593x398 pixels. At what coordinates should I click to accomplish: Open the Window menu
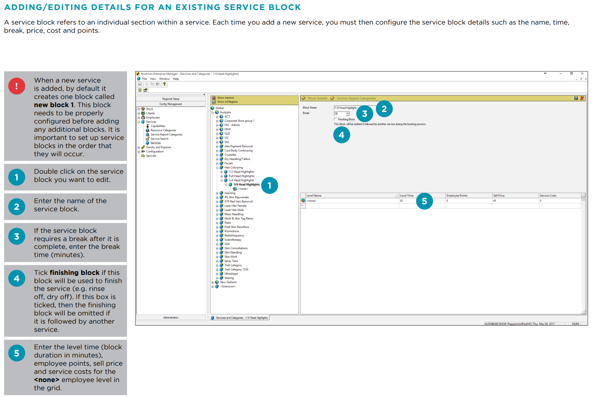(164, 79)
